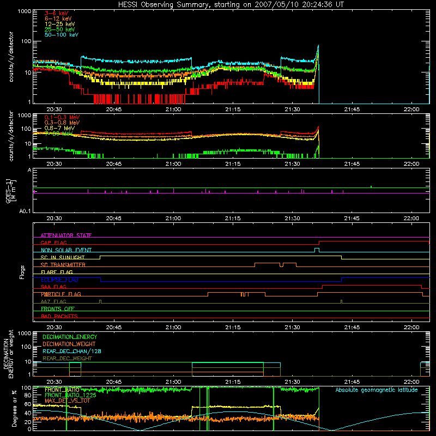Select the 50-100 keV legend label

click(62, 35)
